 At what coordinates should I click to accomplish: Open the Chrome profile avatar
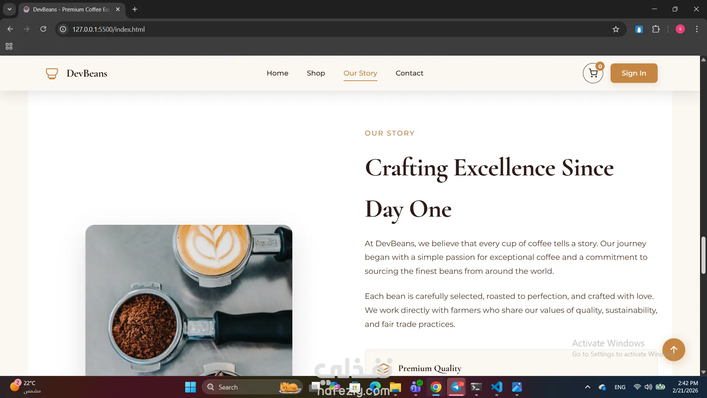tap(680, 29)
